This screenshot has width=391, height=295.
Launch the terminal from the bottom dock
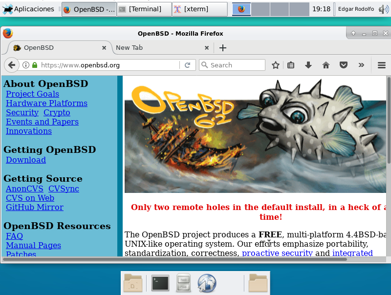point(160,283)
